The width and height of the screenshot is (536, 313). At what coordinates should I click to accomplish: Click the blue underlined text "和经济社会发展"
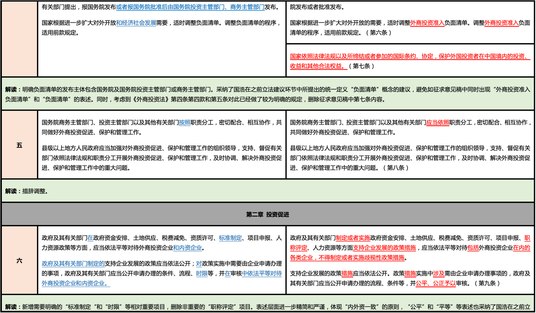(x=136, y=22)
